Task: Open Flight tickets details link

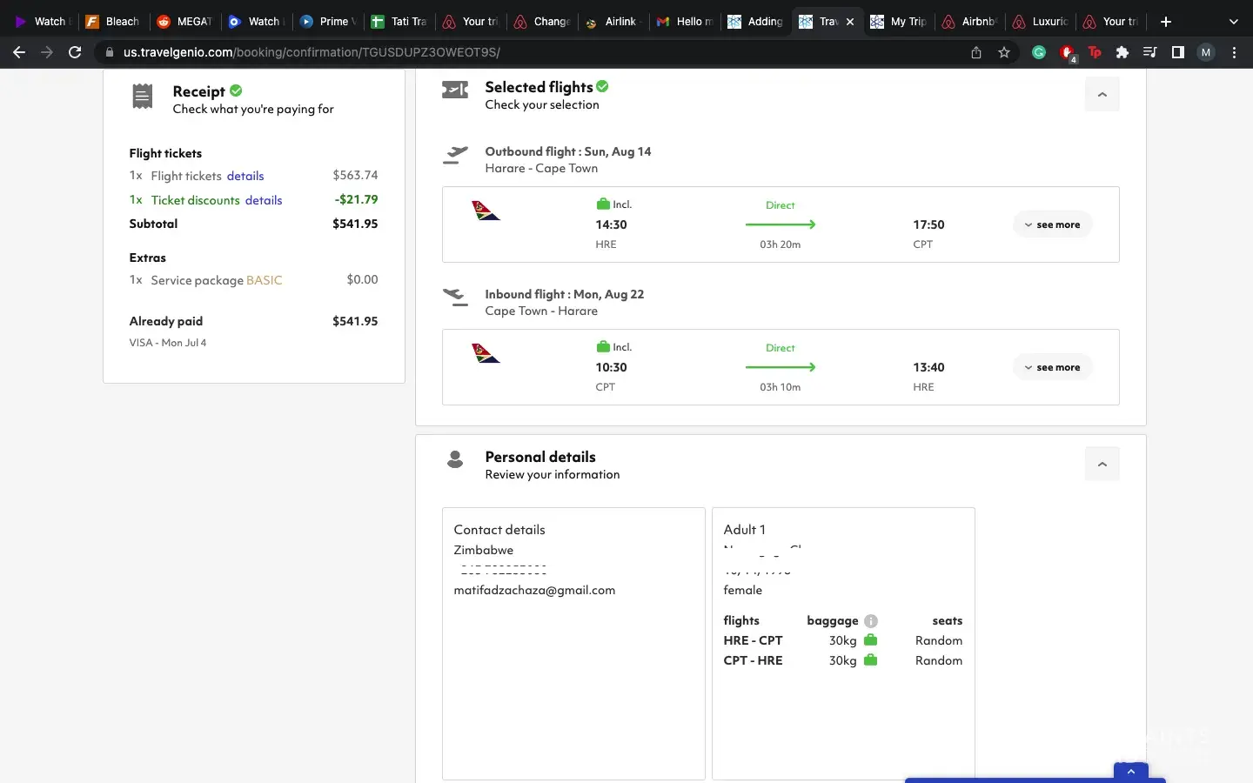Action: point(245,176)
